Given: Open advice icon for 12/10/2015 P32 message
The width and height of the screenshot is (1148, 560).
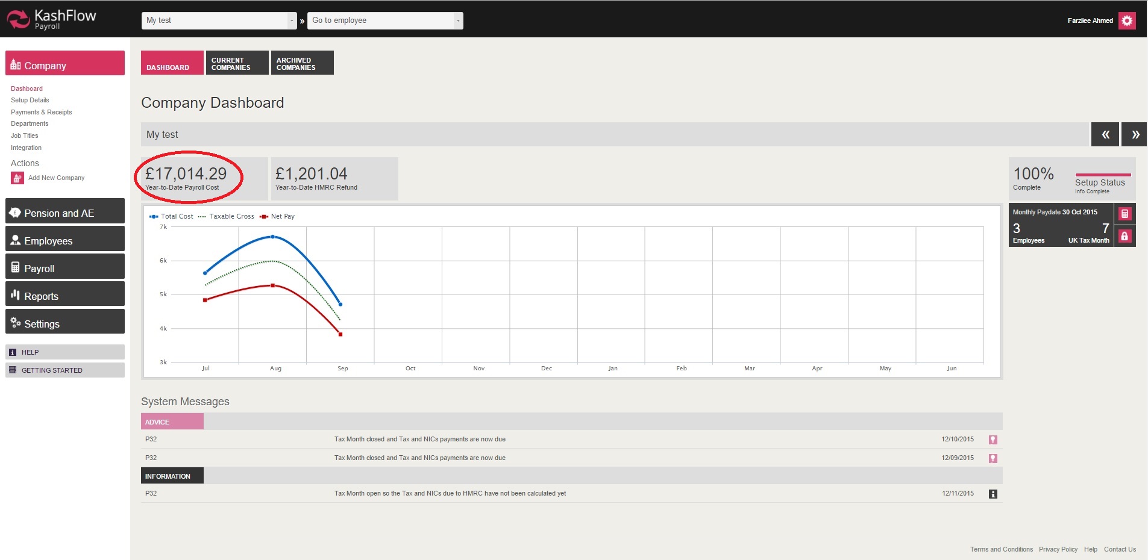Looking at the screenshot, I should coord(993,440).
